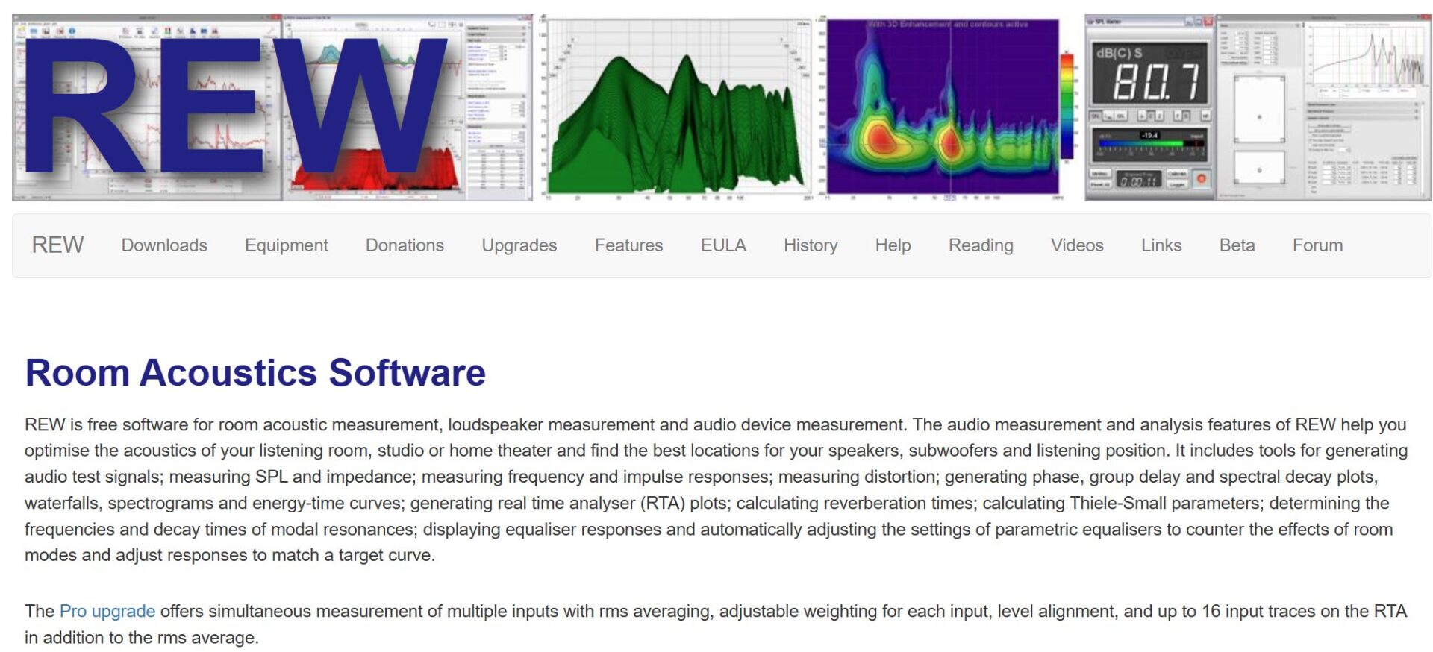Viewport: 1433px width, 652px height.
Task: Visit the Forum from navbar
Action: click(x=1317, y=245)
